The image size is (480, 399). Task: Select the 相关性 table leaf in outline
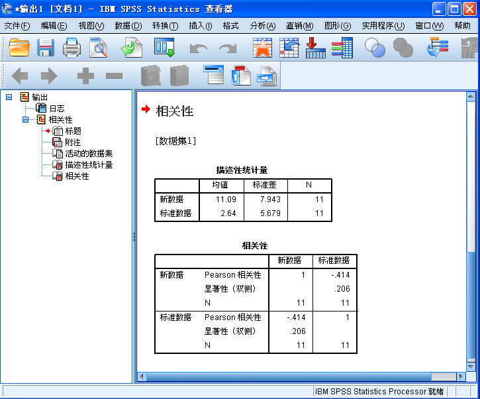point(77,176)
